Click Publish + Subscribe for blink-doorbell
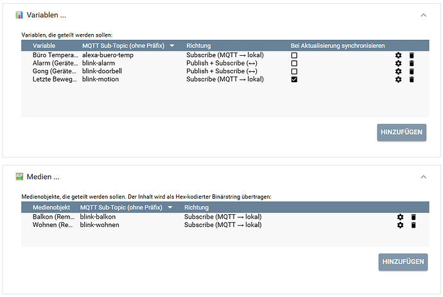Viewport: 443px width, 297px height. [221, 71]
